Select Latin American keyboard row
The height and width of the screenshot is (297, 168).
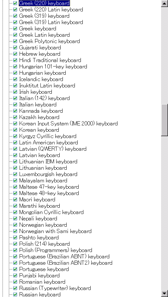click(x=49, y=142)
